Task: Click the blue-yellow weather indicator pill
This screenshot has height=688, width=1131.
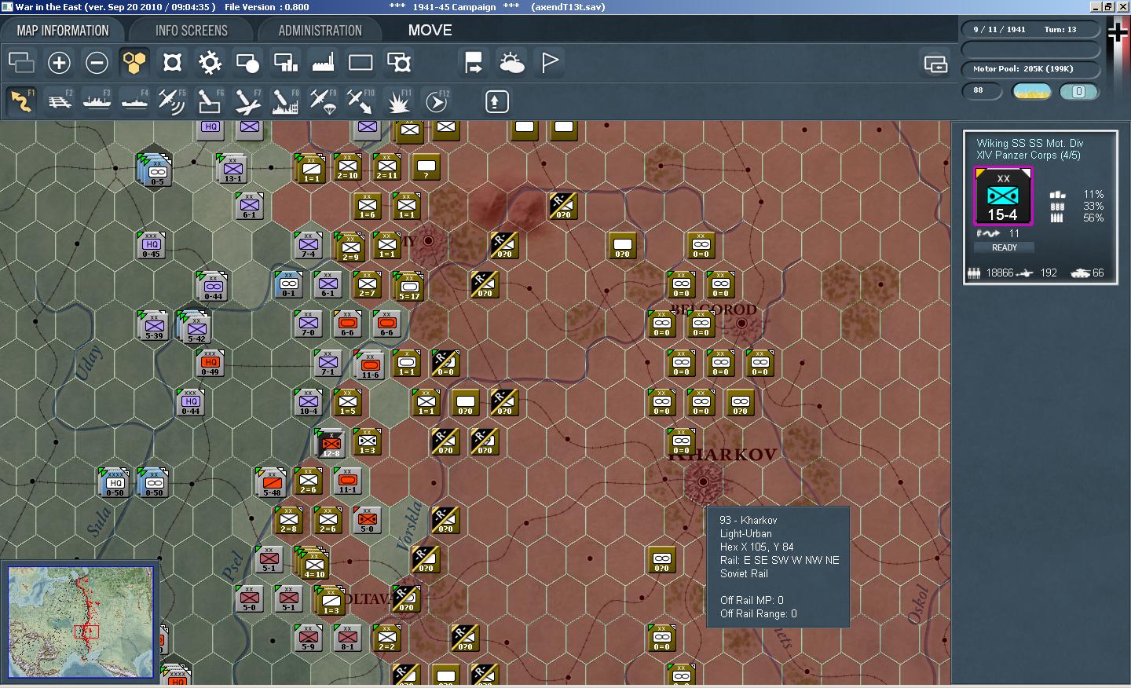Action: [1032, 91]
